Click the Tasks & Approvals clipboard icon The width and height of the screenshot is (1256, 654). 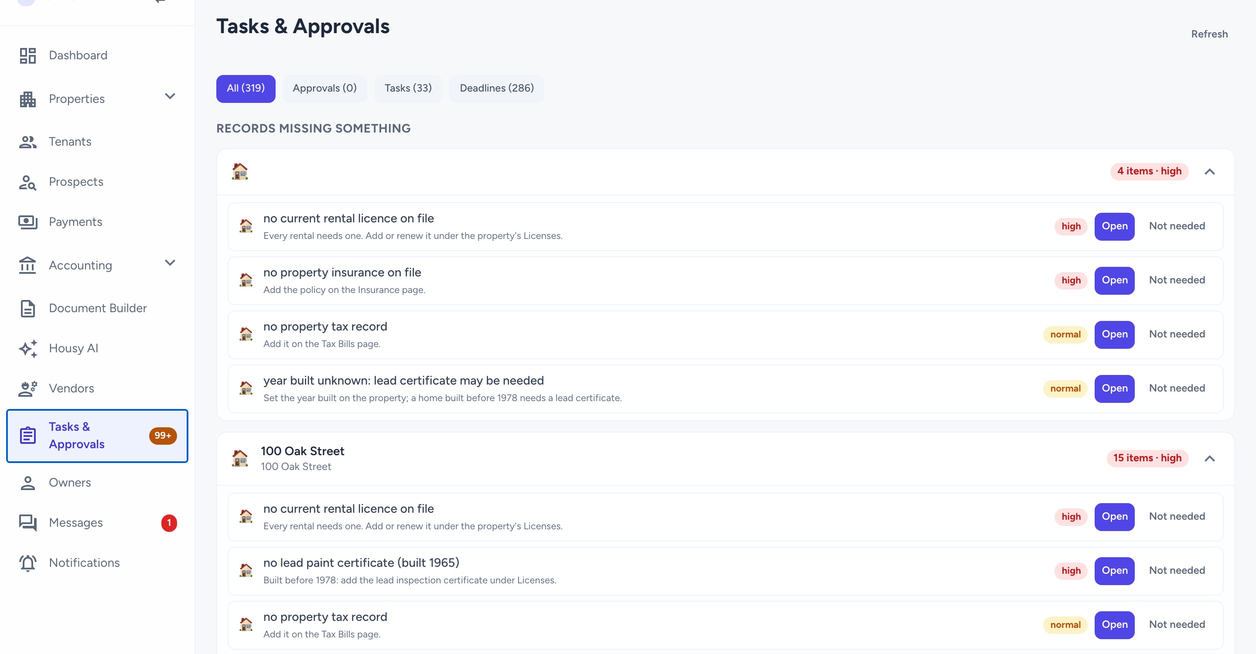pos(28,435)
